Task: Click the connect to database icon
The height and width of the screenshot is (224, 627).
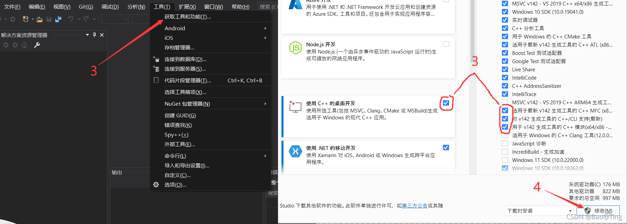Action: pyautogui.click(x=156, y=59)
